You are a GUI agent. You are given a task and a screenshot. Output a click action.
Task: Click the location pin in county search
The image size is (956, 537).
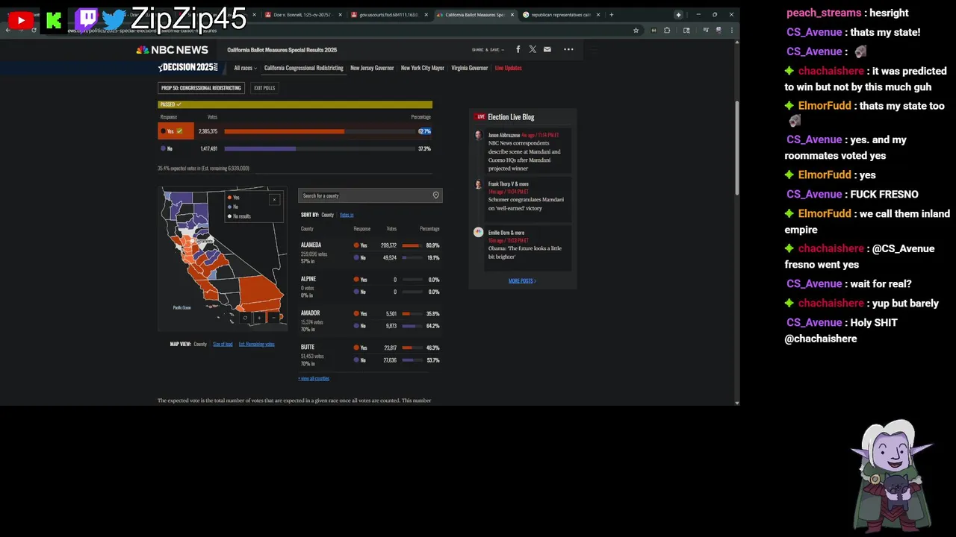[x=435, y=195]
